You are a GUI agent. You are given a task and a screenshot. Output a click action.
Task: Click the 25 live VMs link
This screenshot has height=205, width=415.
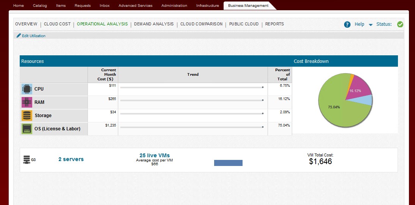(x=155, y=155)
